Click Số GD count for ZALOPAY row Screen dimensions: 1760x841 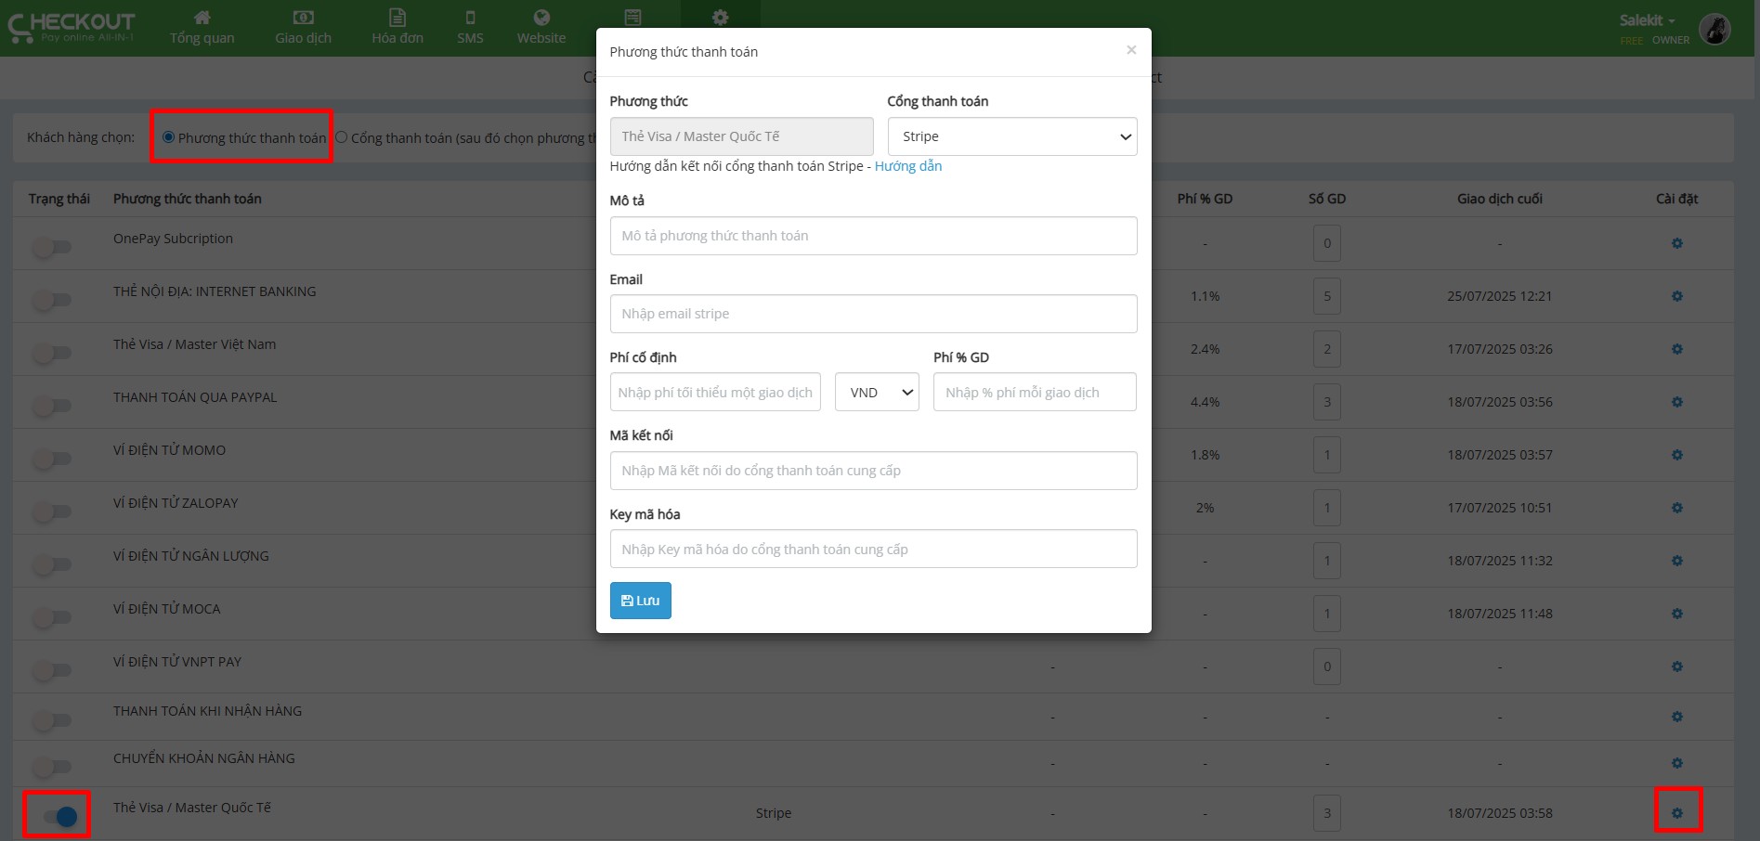click(x=1327, y=508)
